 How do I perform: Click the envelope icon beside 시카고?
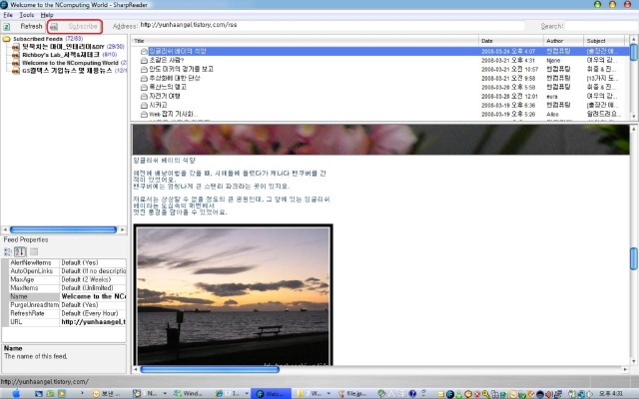point(144,105)
